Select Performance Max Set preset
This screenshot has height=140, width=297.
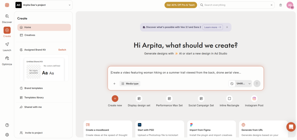(169, 101)
